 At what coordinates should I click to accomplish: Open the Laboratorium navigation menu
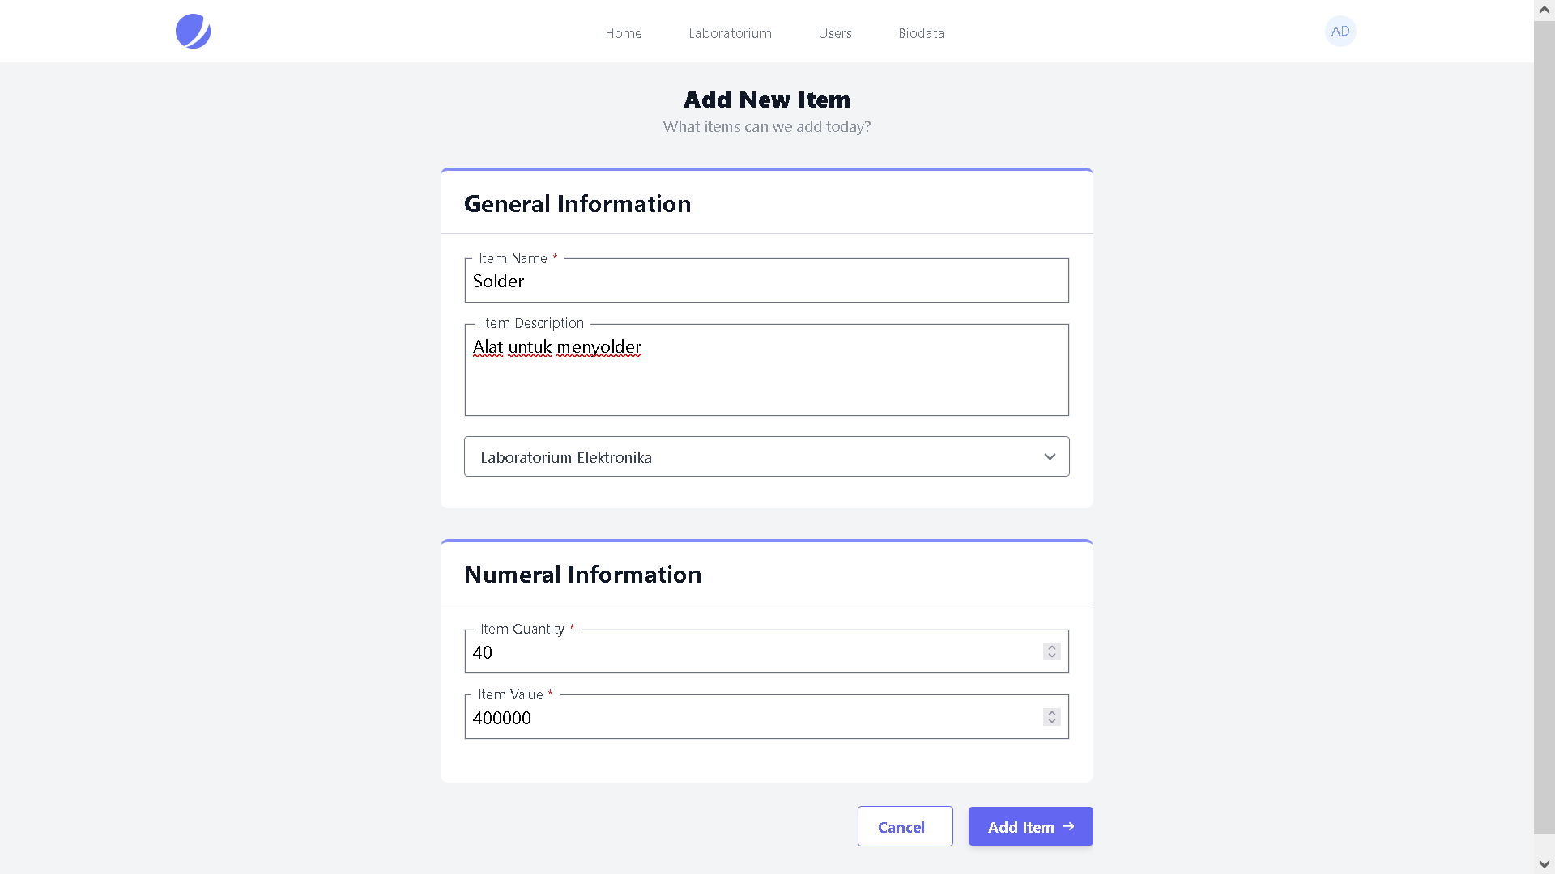pos(729,33)
